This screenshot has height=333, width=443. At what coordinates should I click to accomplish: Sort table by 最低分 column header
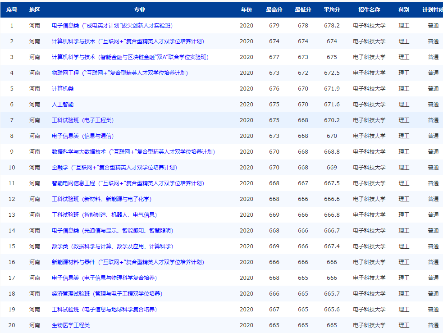(x=302, y=9)
